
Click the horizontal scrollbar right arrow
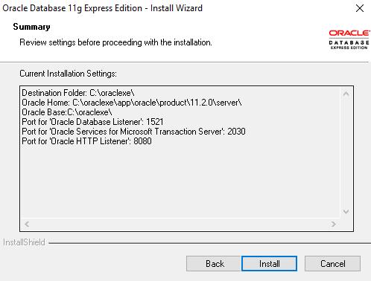tap(334, 224)
